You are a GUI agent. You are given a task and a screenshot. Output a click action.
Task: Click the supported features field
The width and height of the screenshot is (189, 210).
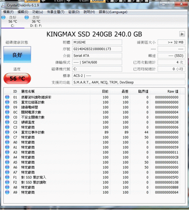[x=129, y=83]
